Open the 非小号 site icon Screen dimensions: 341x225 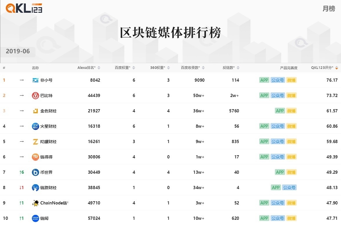click(x=35, y=80)
